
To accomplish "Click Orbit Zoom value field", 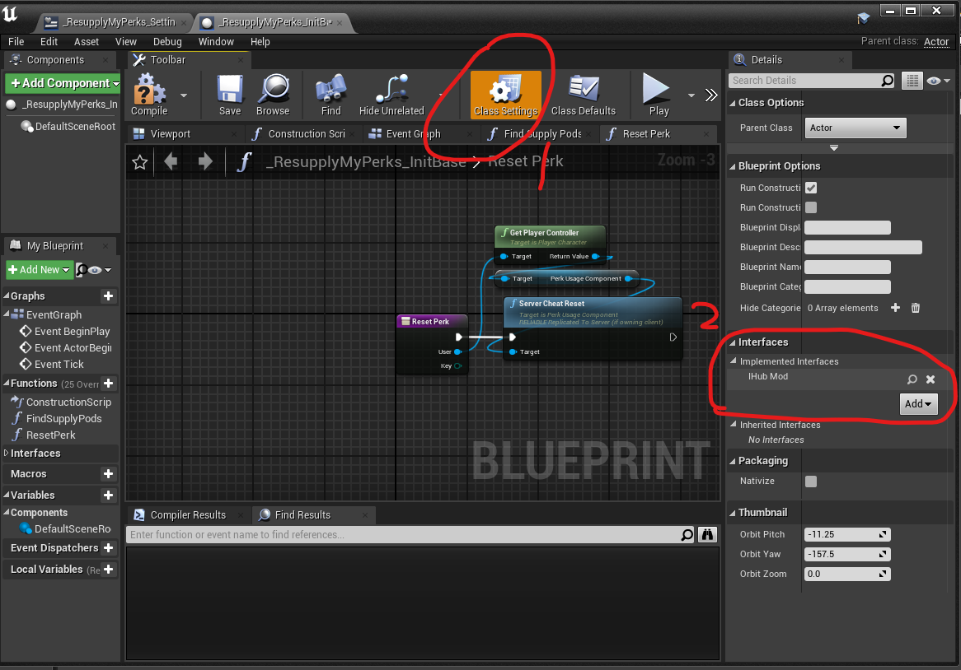I will coord(847,574).
